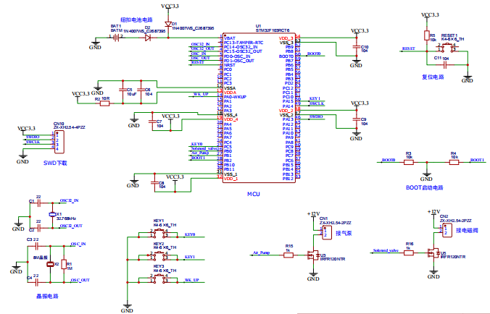Select the CN1 air pump connector
Image resolution: width=490 pixels, height=314 pixels.
(327, 233)
